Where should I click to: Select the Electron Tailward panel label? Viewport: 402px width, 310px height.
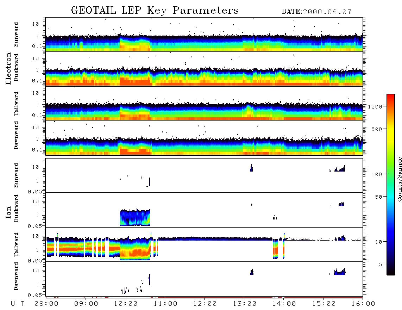tap(16, 104)
